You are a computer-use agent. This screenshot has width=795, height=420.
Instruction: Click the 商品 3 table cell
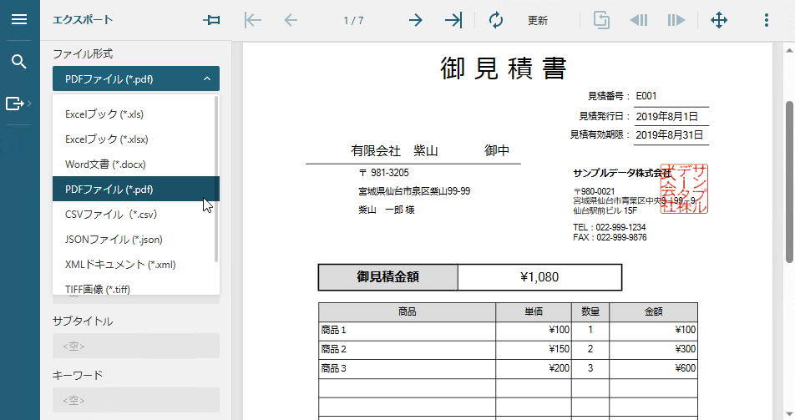pyautogui.click(x=408, y=368)
